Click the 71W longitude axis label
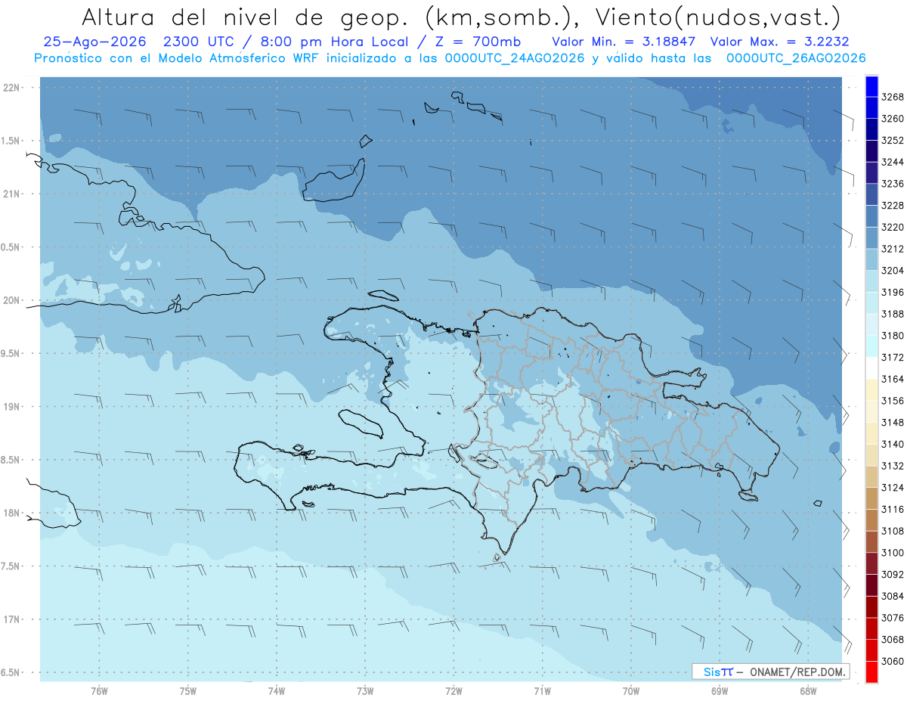 click(x=542, y=691)
